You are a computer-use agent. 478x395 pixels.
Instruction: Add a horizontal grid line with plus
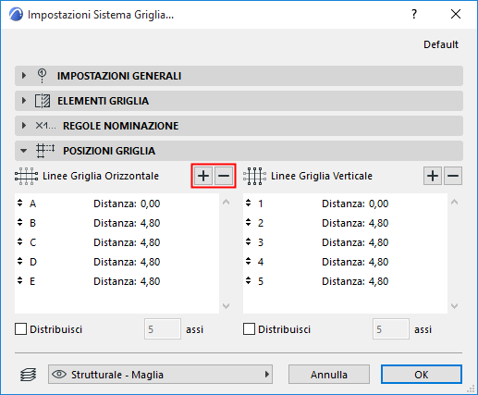[x=203, y=176]
